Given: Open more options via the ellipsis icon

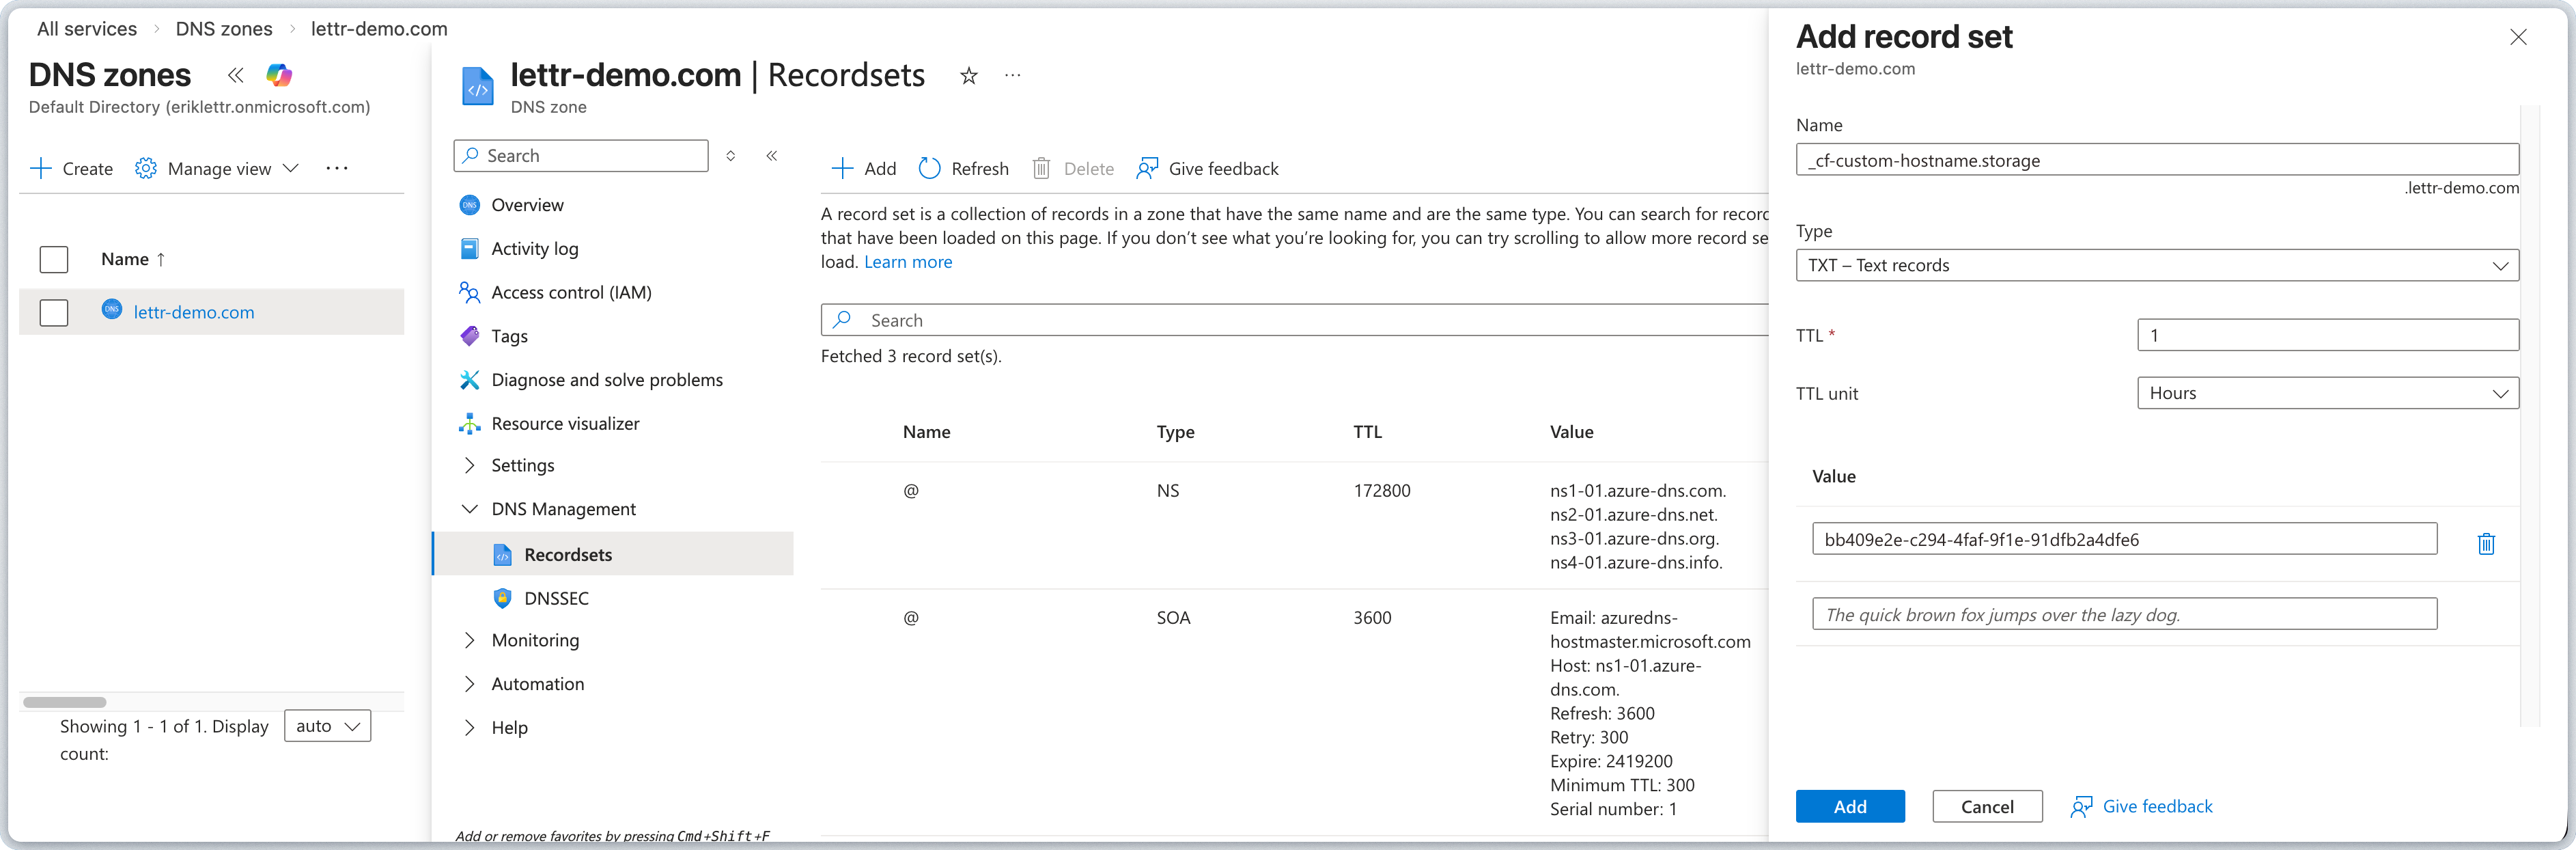Looking at the screenshot, I should [1012, 75].
